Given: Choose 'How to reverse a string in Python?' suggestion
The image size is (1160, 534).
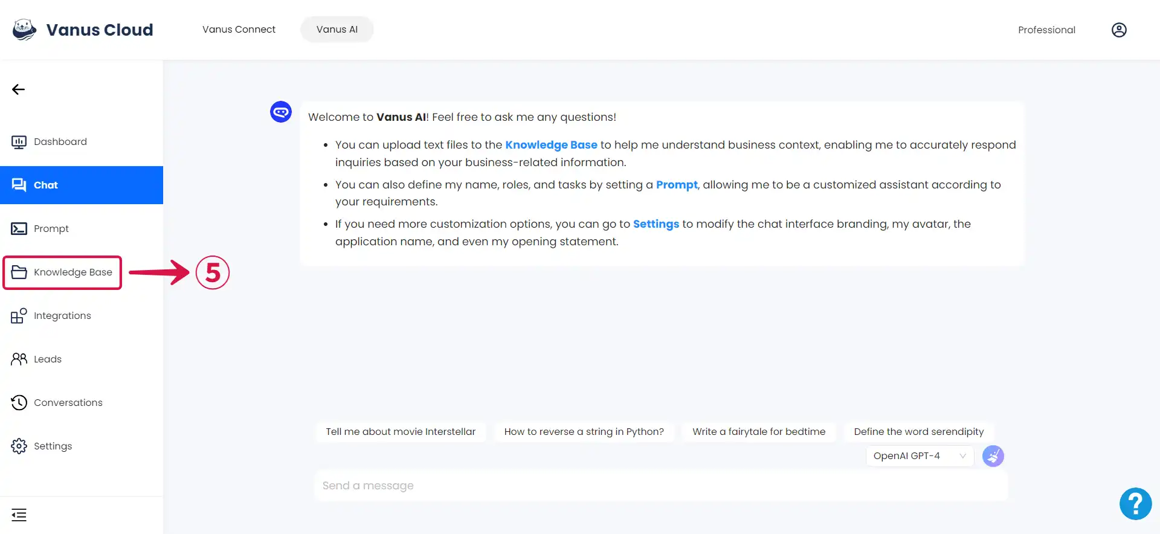Looking at the screenshot, I should pyautogui.click(x=584, y=431).
